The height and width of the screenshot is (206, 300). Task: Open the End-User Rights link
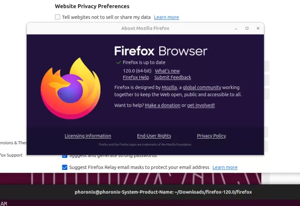[154, 136]
